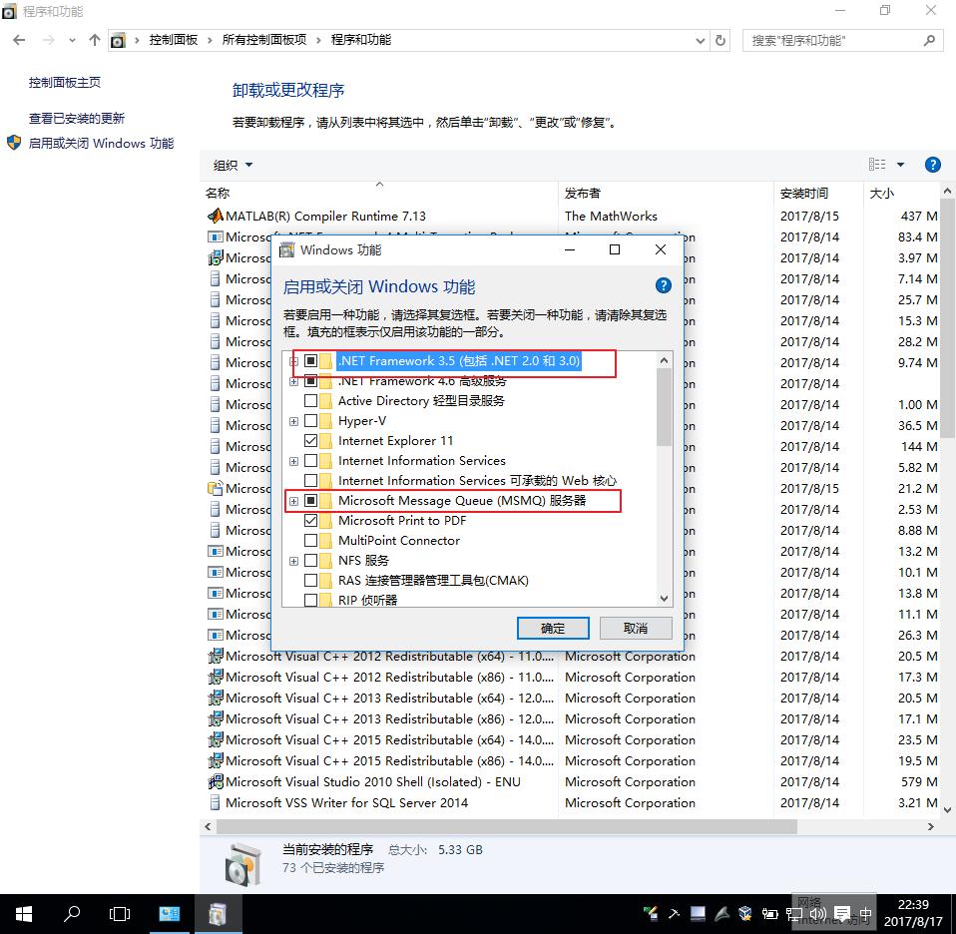Expand the .NET Framework 3.5 tree node
956x934 pixels.
point(293,362)
